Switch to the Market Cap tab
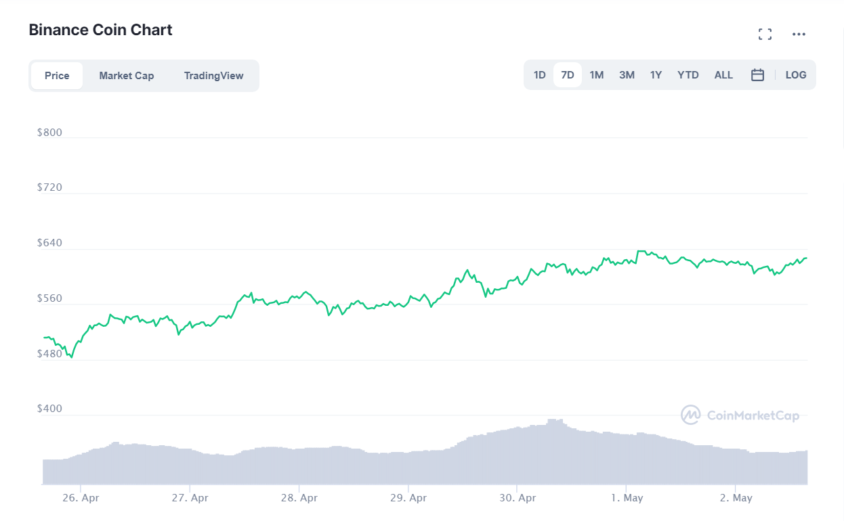 (126, 75)
